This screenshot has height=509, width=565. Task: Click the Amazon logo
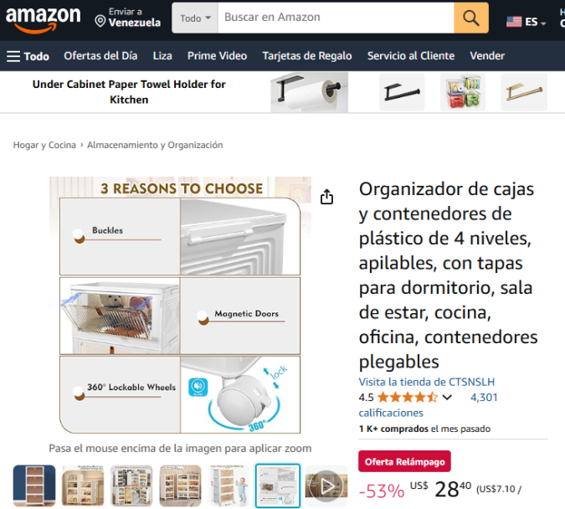44,18
